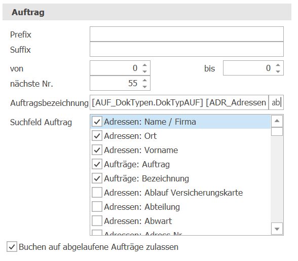The height and width of the screenshot is (261, 298).
Task: Click the Suchfeld list scroll-down arrow
Action: point(277,229)
